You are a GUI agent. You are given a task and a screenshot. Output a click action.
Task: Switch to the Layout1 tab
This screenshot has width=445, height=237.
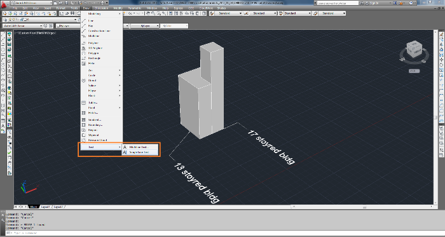[x=46, y=207]
